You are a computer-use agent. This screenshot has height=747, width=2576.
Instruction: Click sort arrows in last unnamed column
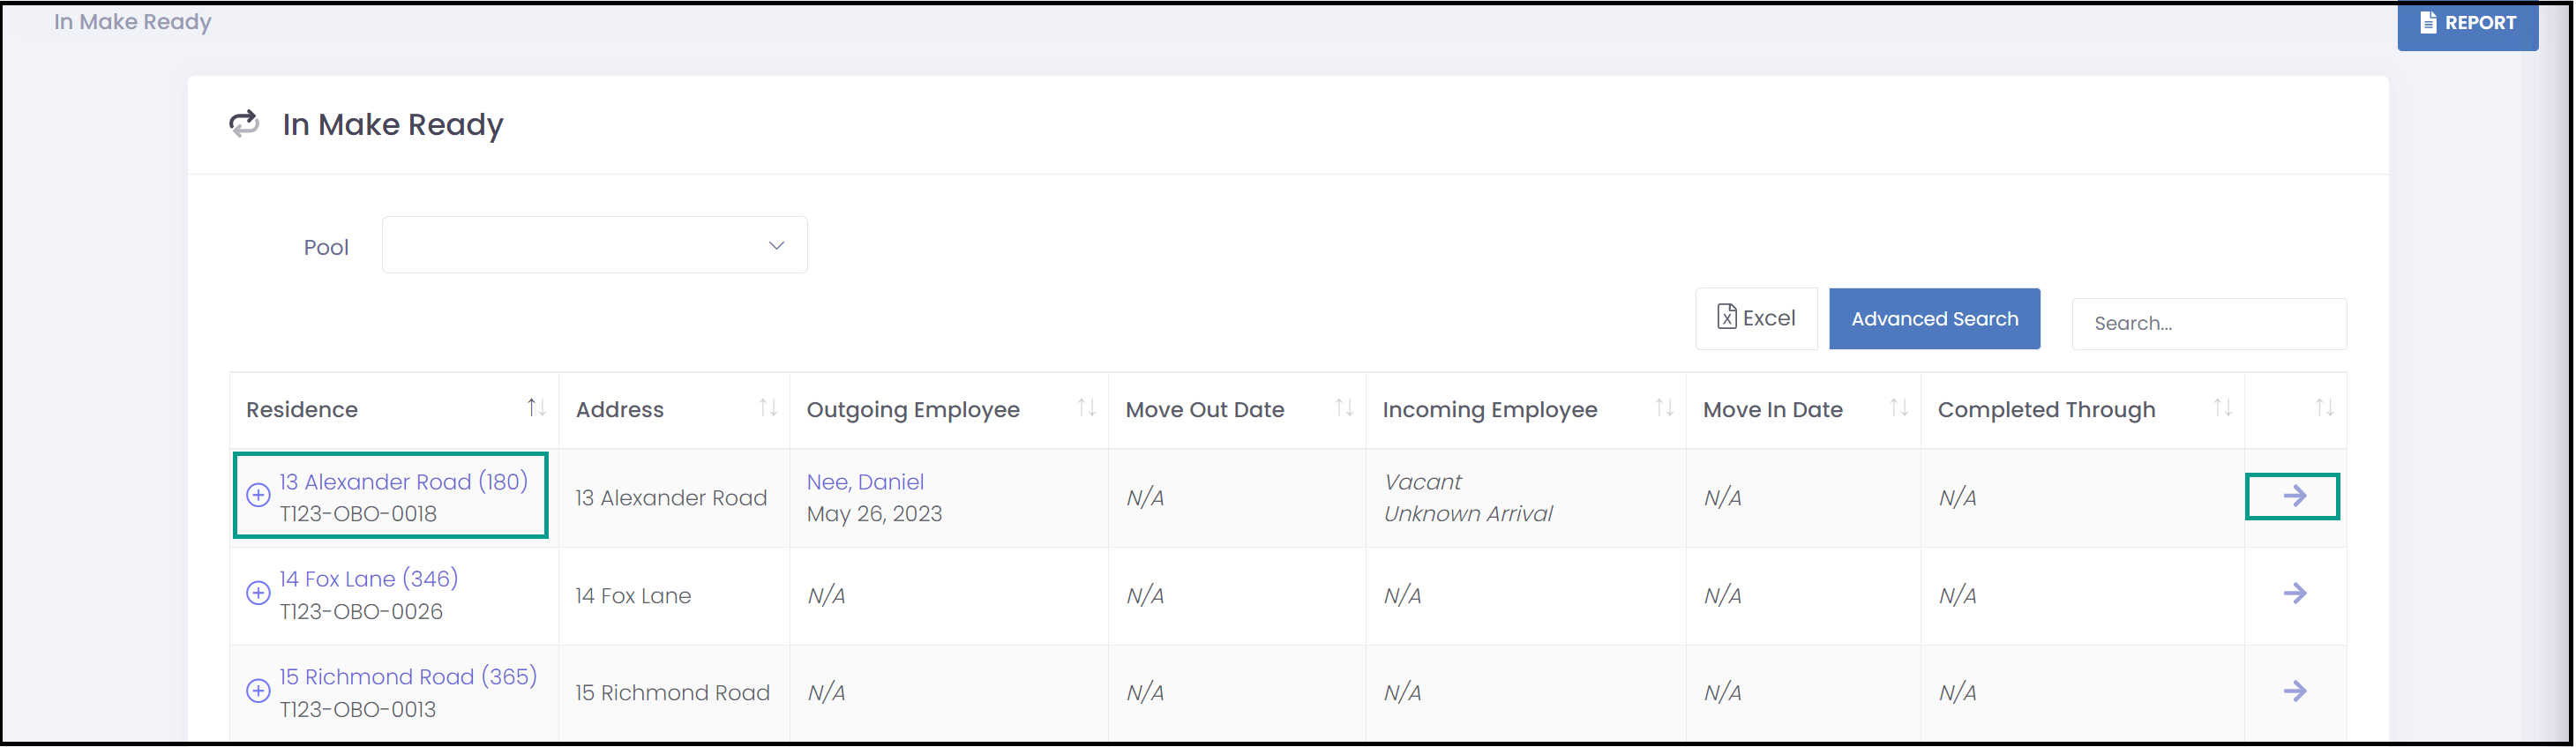[x=2324, y=408]
